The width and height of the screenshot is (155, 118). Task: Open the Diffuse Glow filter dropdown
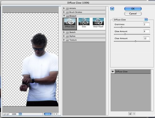click(x=130, y=20)
